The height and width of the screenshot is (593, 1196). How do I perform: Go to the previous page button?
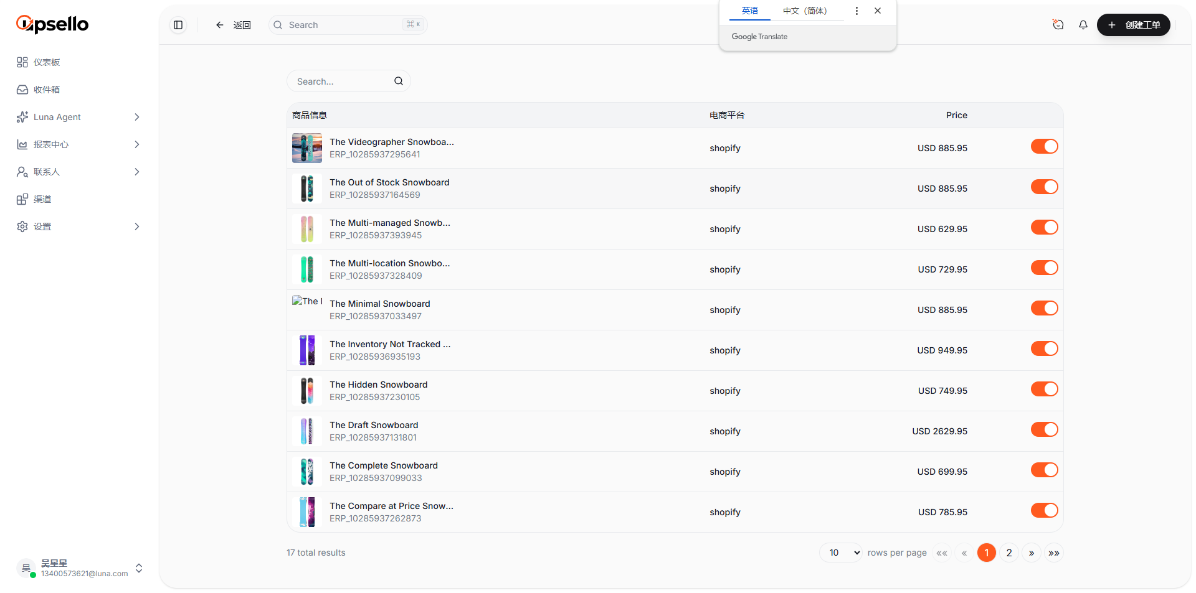[x=964, y=553]
